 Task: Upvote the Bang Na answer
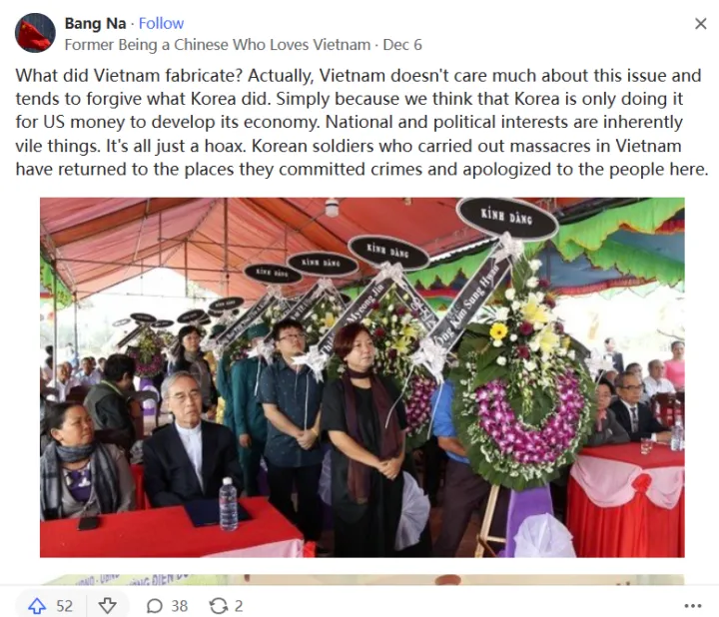[37, 606]
